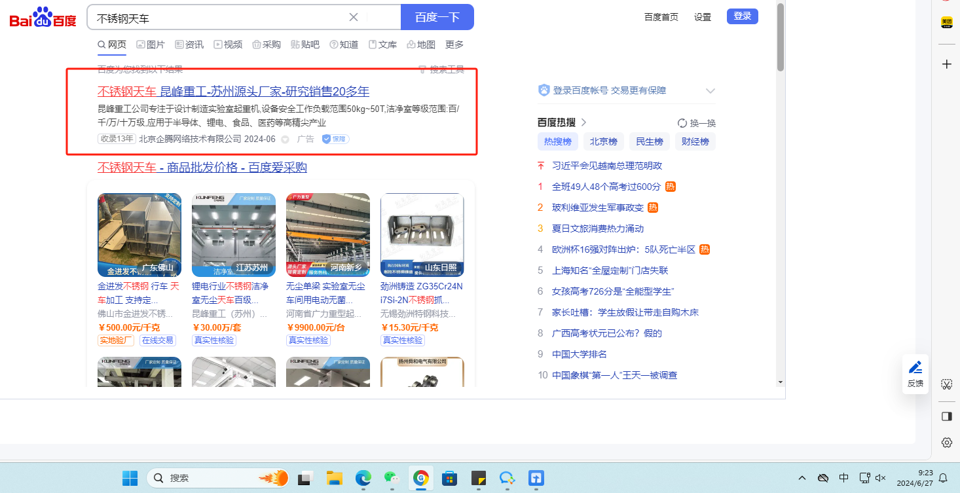This screenshot has width=960, height=493.
Task: Click the 保障 badge on the ad result
Action: point(335,139)
